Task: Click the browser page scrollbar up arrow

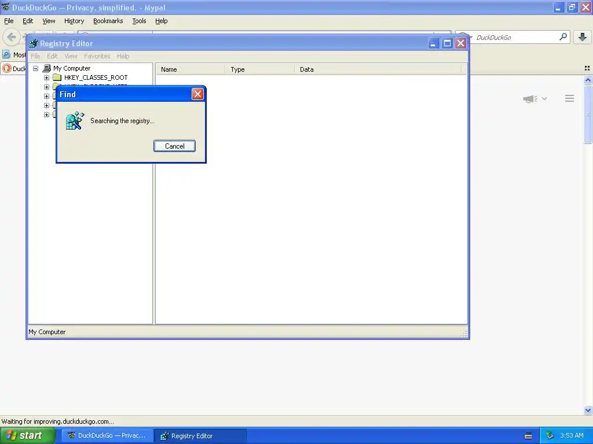Action: (x=588, y=80)
